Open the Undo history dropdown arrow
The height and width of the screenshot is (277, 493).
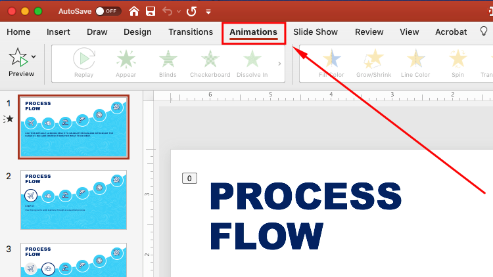[178, 12]
